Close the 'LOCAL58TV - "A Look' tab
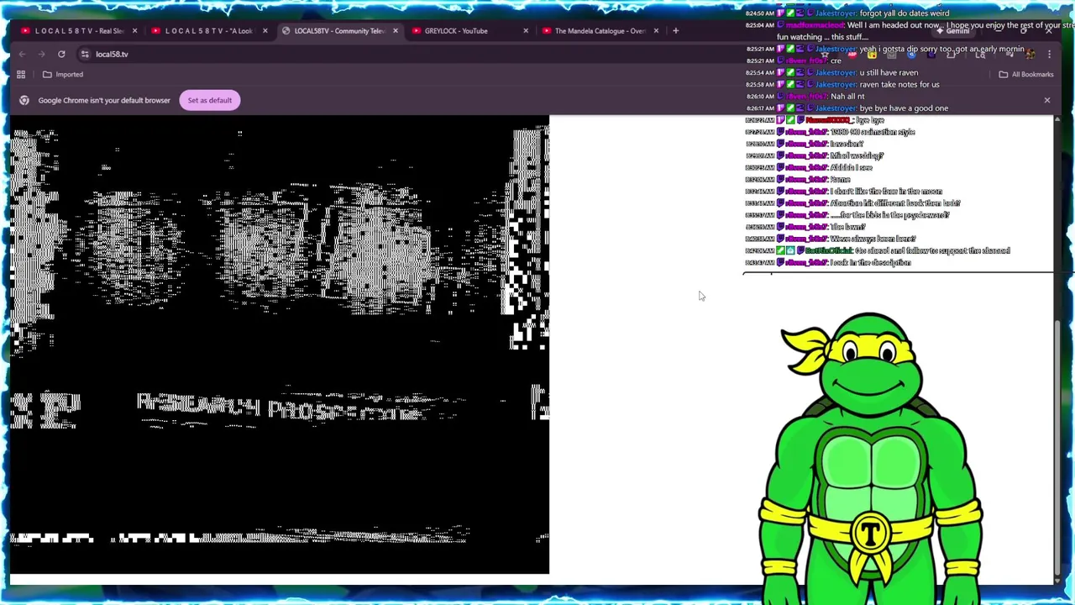The width and height of the screenshot is (1075, 605). click(265, 31)
